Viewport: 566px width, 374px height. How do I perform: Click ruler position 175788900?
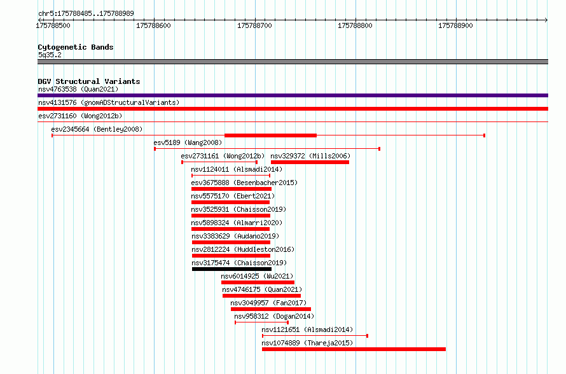455,25
